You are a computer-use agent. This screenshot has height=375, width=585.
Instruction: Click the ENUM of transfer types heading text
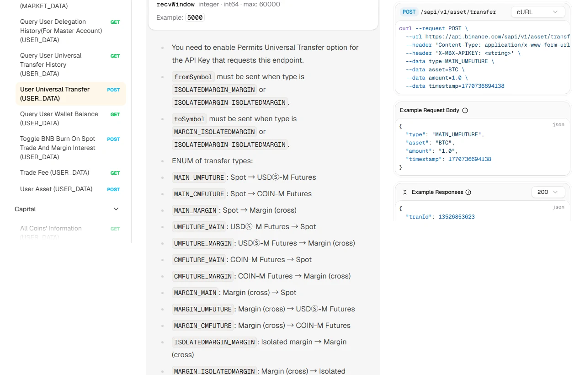pyautogui.click(x=212, y=161)
